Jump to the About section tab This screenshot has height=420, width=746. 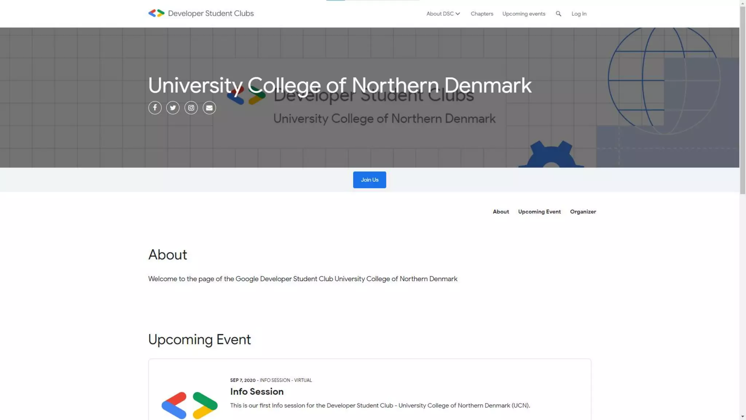[x=501, y=212]
